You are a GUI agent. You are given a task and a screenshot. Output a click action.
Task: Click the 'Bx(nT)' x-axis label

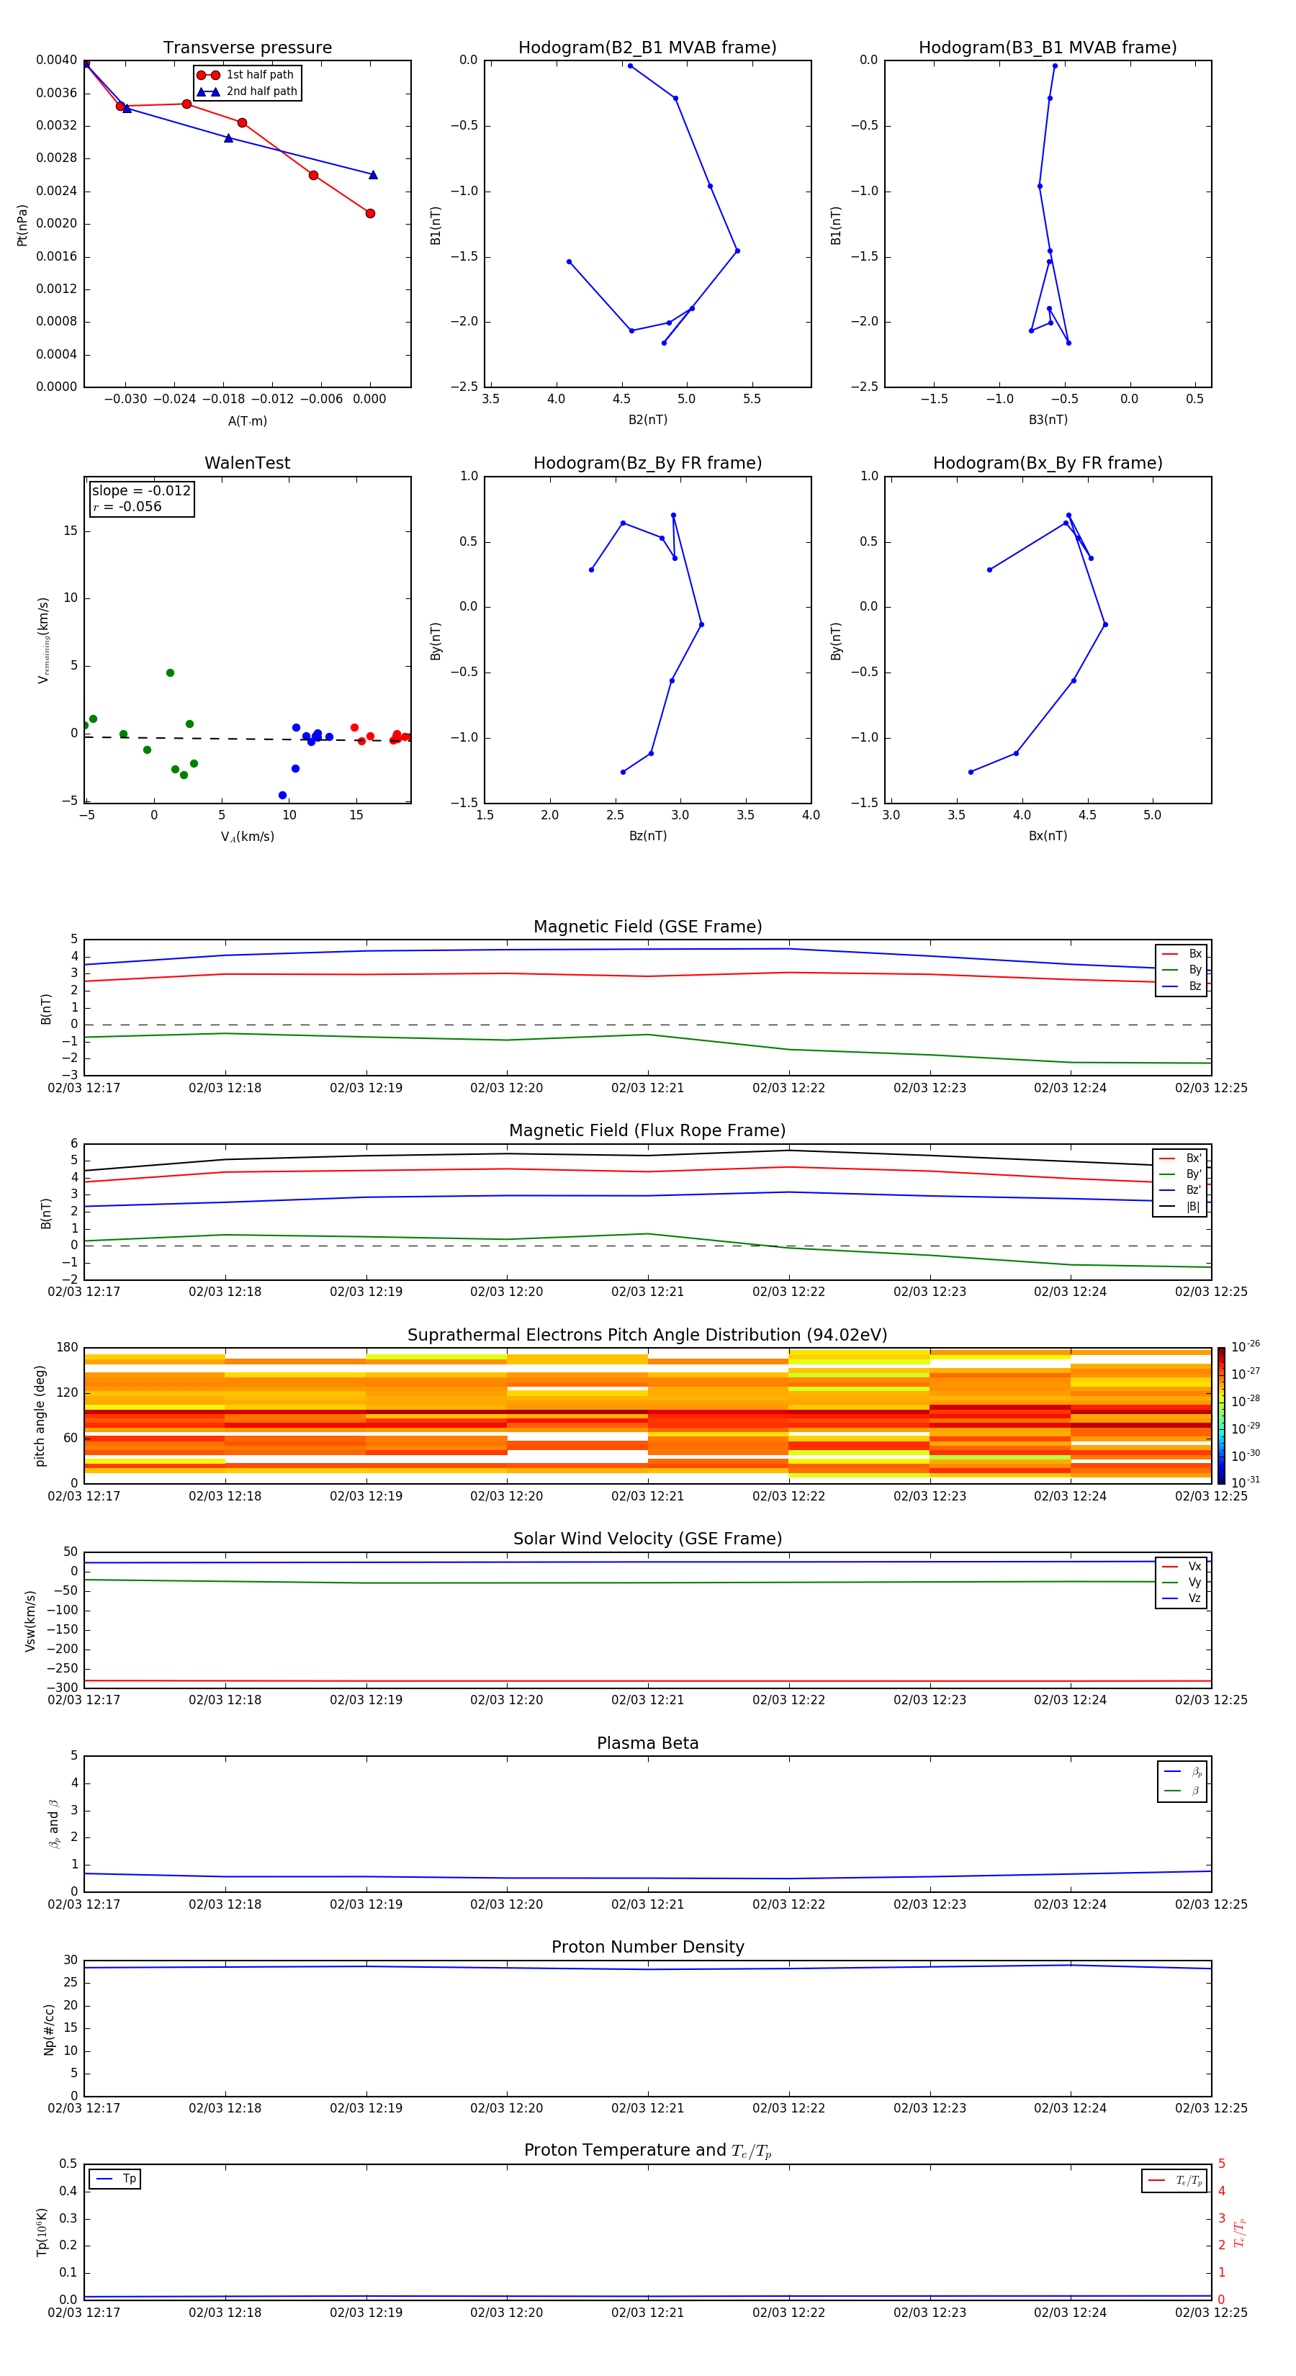click(1048, 836)
